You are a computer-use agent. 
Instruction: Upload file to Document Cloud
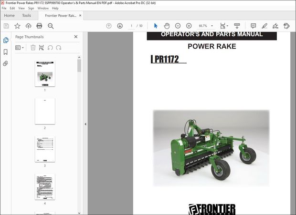28,26
